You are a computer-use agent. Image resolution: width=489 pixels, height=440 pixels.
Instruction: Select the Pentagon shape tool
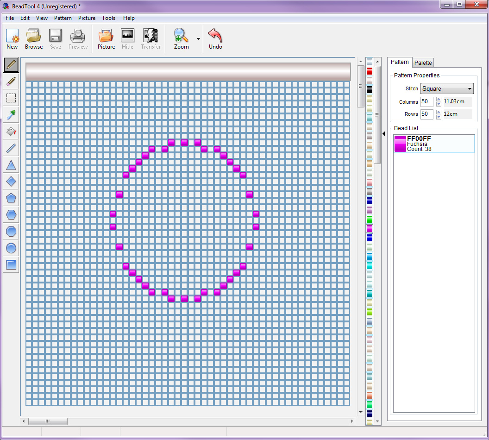(x=11, y=198)
